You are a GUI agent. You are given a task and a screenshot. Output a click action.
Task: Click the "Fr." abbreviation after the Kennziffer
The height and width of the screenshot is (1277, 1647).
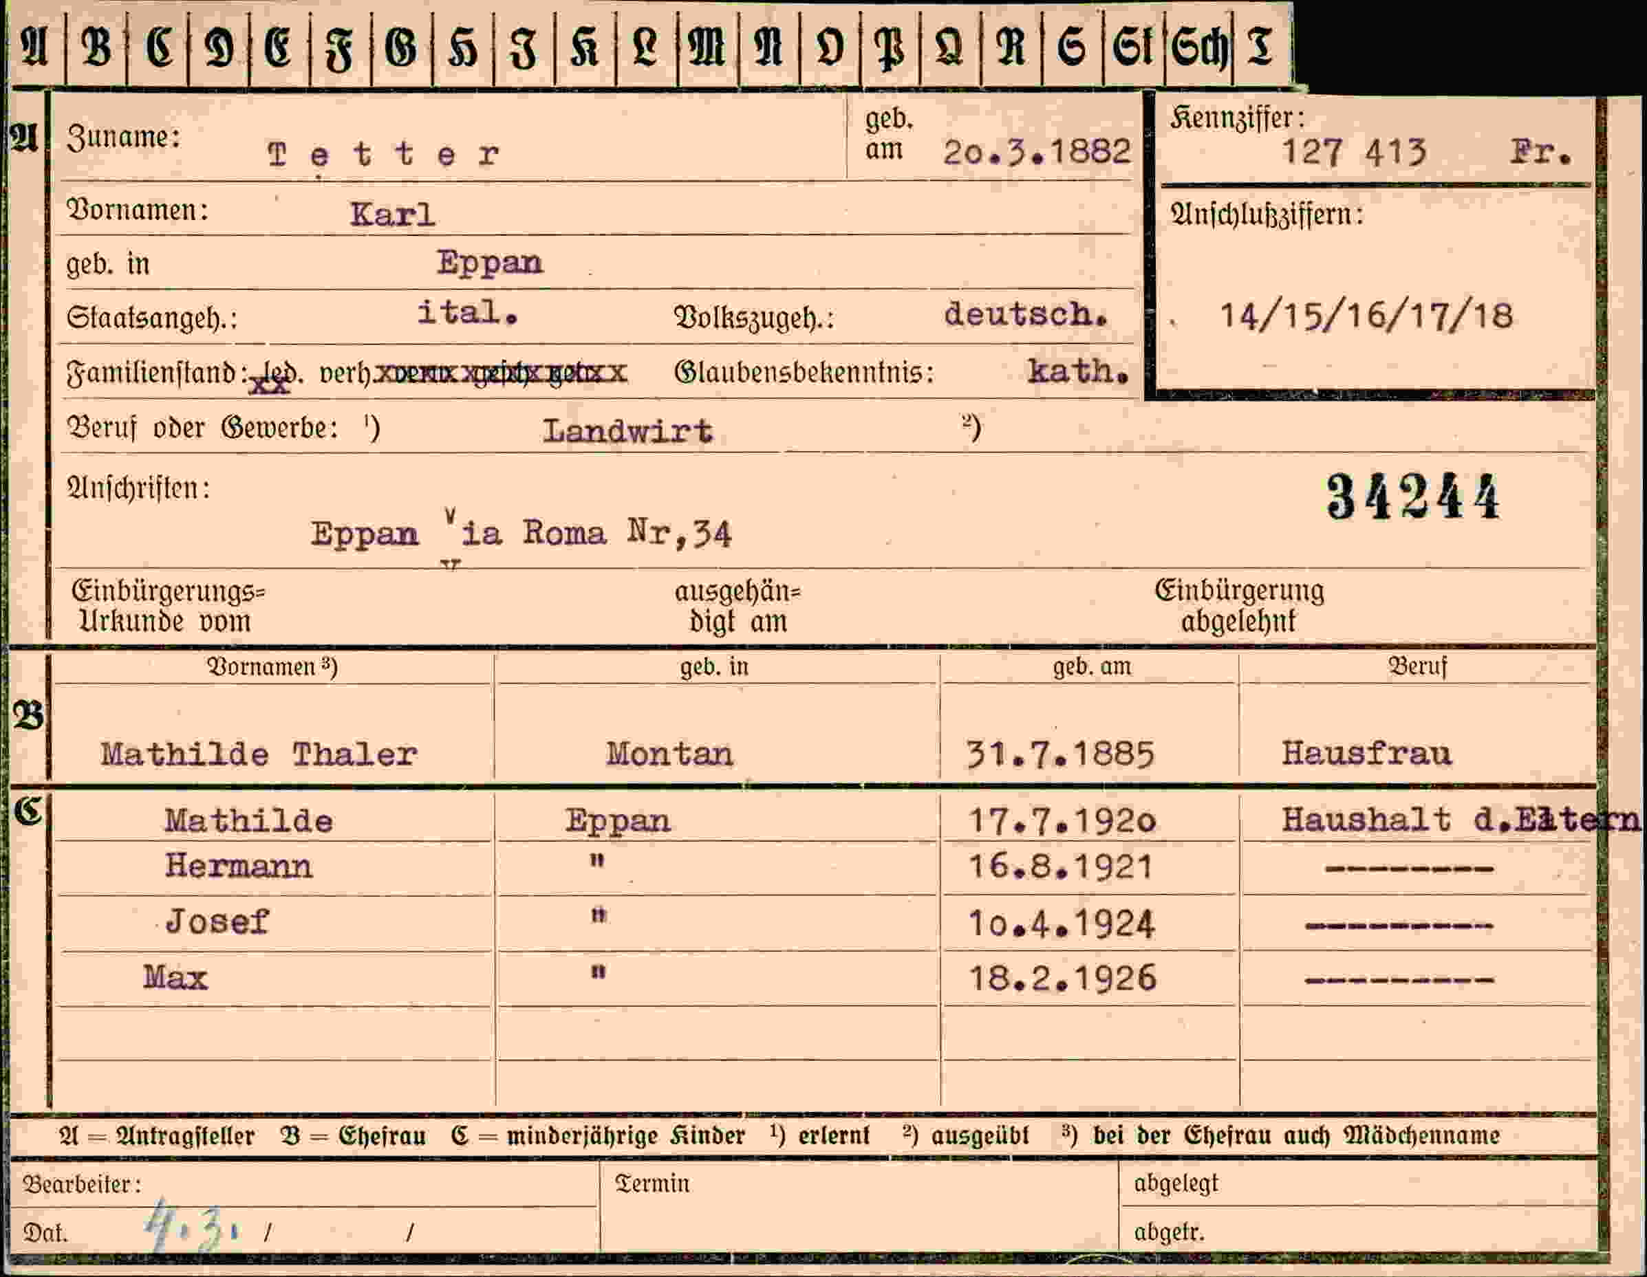click(1542, 153)
